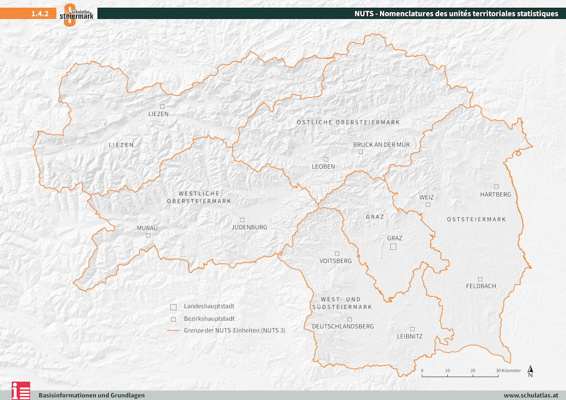Click the Leibnitz square marker
Viewport: 566px width, 400px height.
[412, 329]
